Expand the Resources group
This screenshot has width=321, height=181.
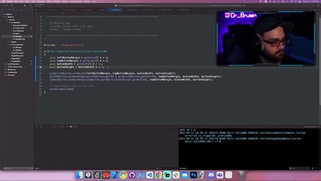coord(4,69)
